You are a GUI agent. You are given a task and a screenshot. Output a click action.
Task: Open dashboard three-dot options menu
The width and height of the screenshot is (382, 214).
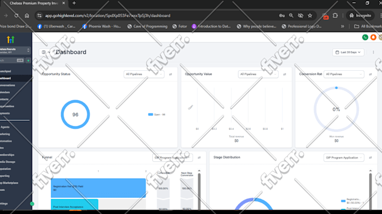[x=373, y=52]
